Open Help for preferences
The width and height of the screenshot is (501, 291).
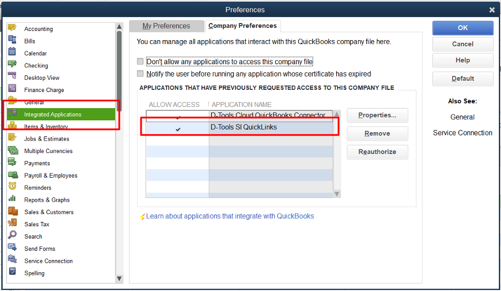pos(462,60)
